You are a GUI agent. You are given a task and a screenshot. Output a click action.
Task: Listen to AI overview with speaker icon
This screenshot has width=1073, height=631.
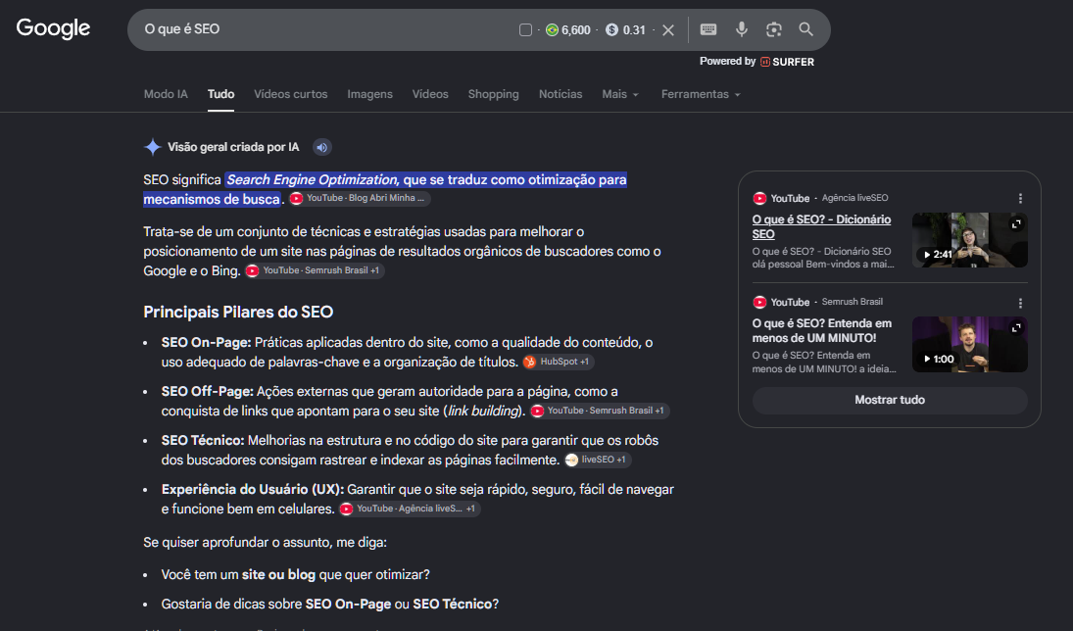321,147
